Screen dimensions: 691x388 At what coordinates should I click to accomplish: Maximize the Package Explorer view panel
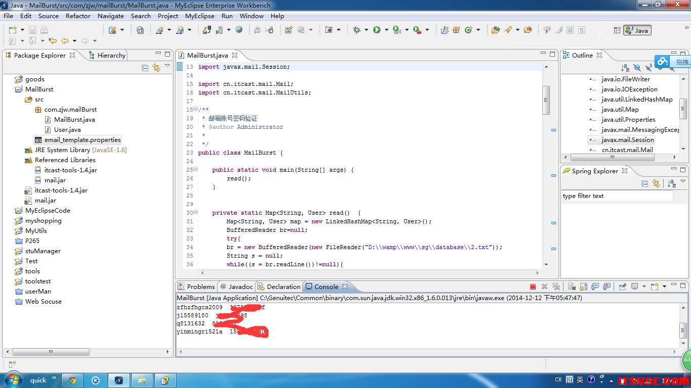(x=167, y=54)
